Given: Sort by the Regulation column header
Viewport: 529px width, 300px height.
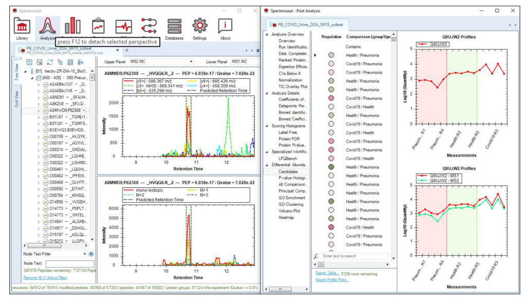Looking at the screenshot, I should pyautogui.click(x=331, y=37).
